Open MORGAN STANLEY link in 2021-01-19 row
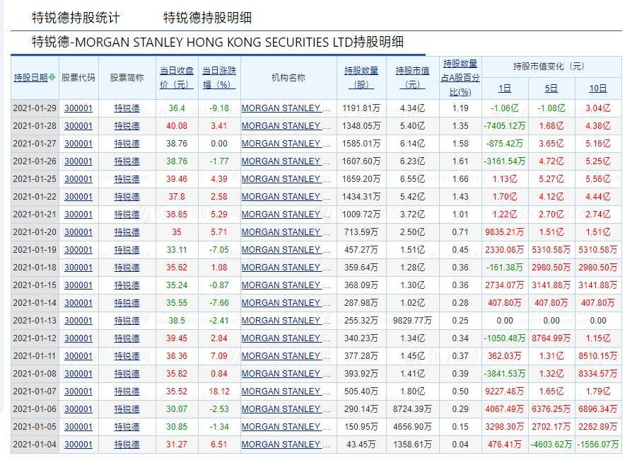This screenshot has width=625, height=463. point(286,250)
